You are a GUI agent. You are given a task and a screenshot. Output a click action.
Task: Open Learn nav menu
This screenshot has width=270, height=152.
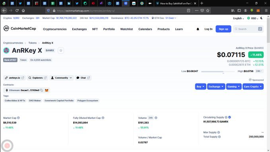(x=179, y=29)
